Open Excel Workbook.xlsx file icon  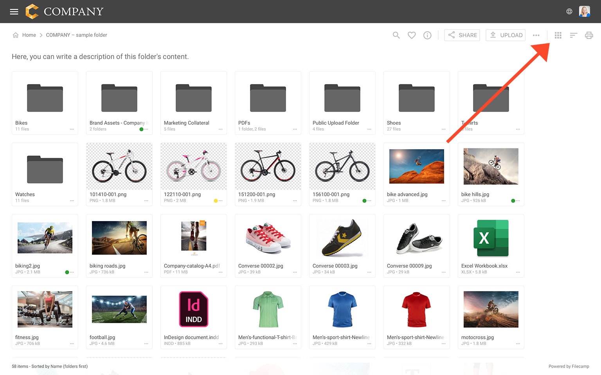pyautogui.click(x=491, y=238)
